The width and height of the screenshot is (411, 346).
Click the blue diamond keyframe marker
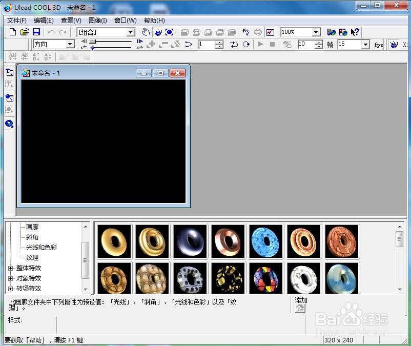coord(92,48)
